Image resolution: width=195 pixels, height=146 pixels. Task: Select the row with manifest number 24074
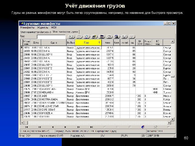[x=96, y=106]
